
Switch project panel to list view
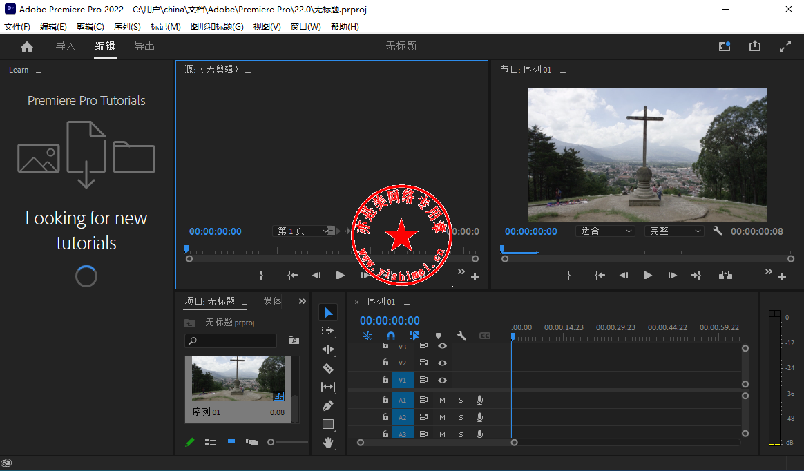tap(210, 442)
